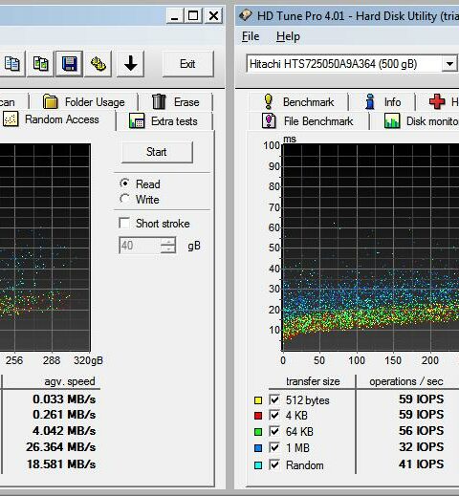Click the Exit button
Viewport: 459px width, 496px height.
187,64
